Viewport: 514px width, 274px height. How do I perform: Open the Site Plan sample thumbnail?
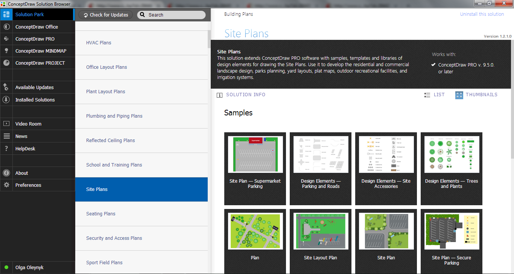point(386,241)
